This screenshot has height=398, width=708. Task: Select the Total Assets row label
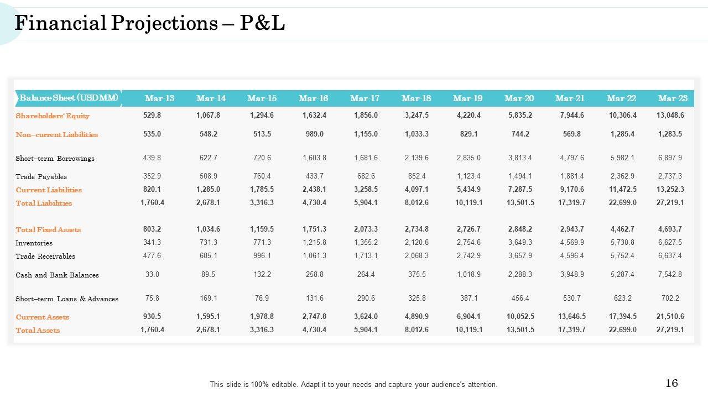pos(38,331)
